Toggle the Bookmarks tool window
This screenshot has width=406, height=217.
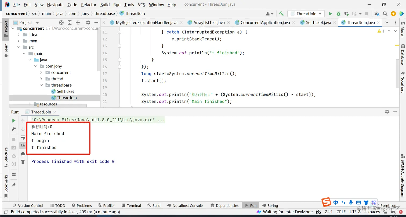[x=6, y=186]
